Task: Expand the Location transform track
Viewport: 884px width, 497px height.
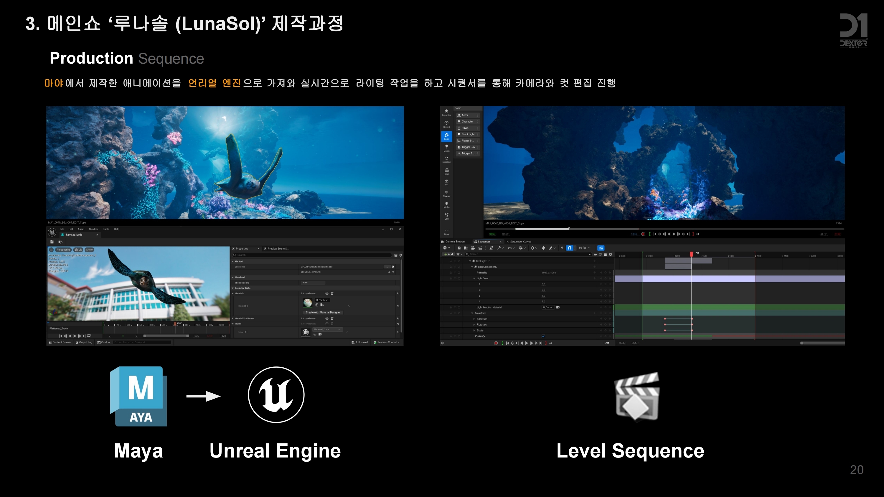Action: tap(474, 319)
